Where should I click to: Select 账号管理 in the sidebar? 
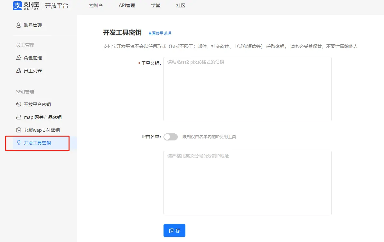(33, 25)
